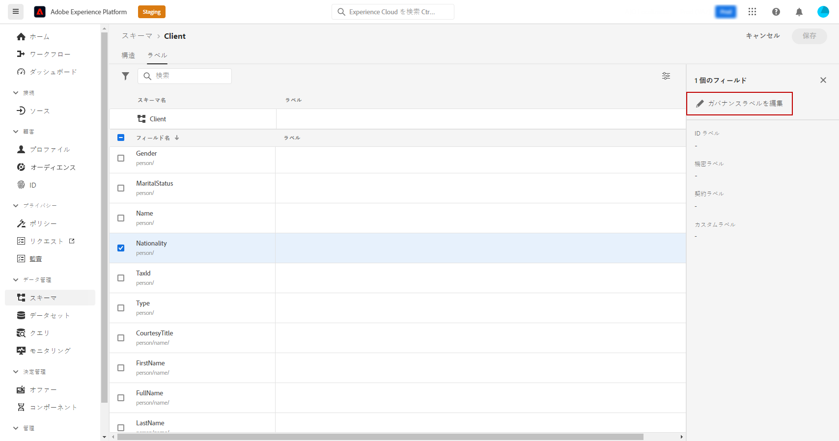Open Workflows in sidebar
The height and width of the screenshot is (441, 839).
(43, 55)
